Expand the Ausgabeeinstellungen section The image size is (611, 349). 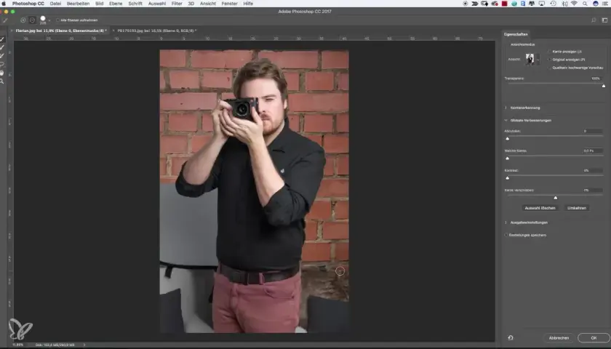(x=506, y=222)
